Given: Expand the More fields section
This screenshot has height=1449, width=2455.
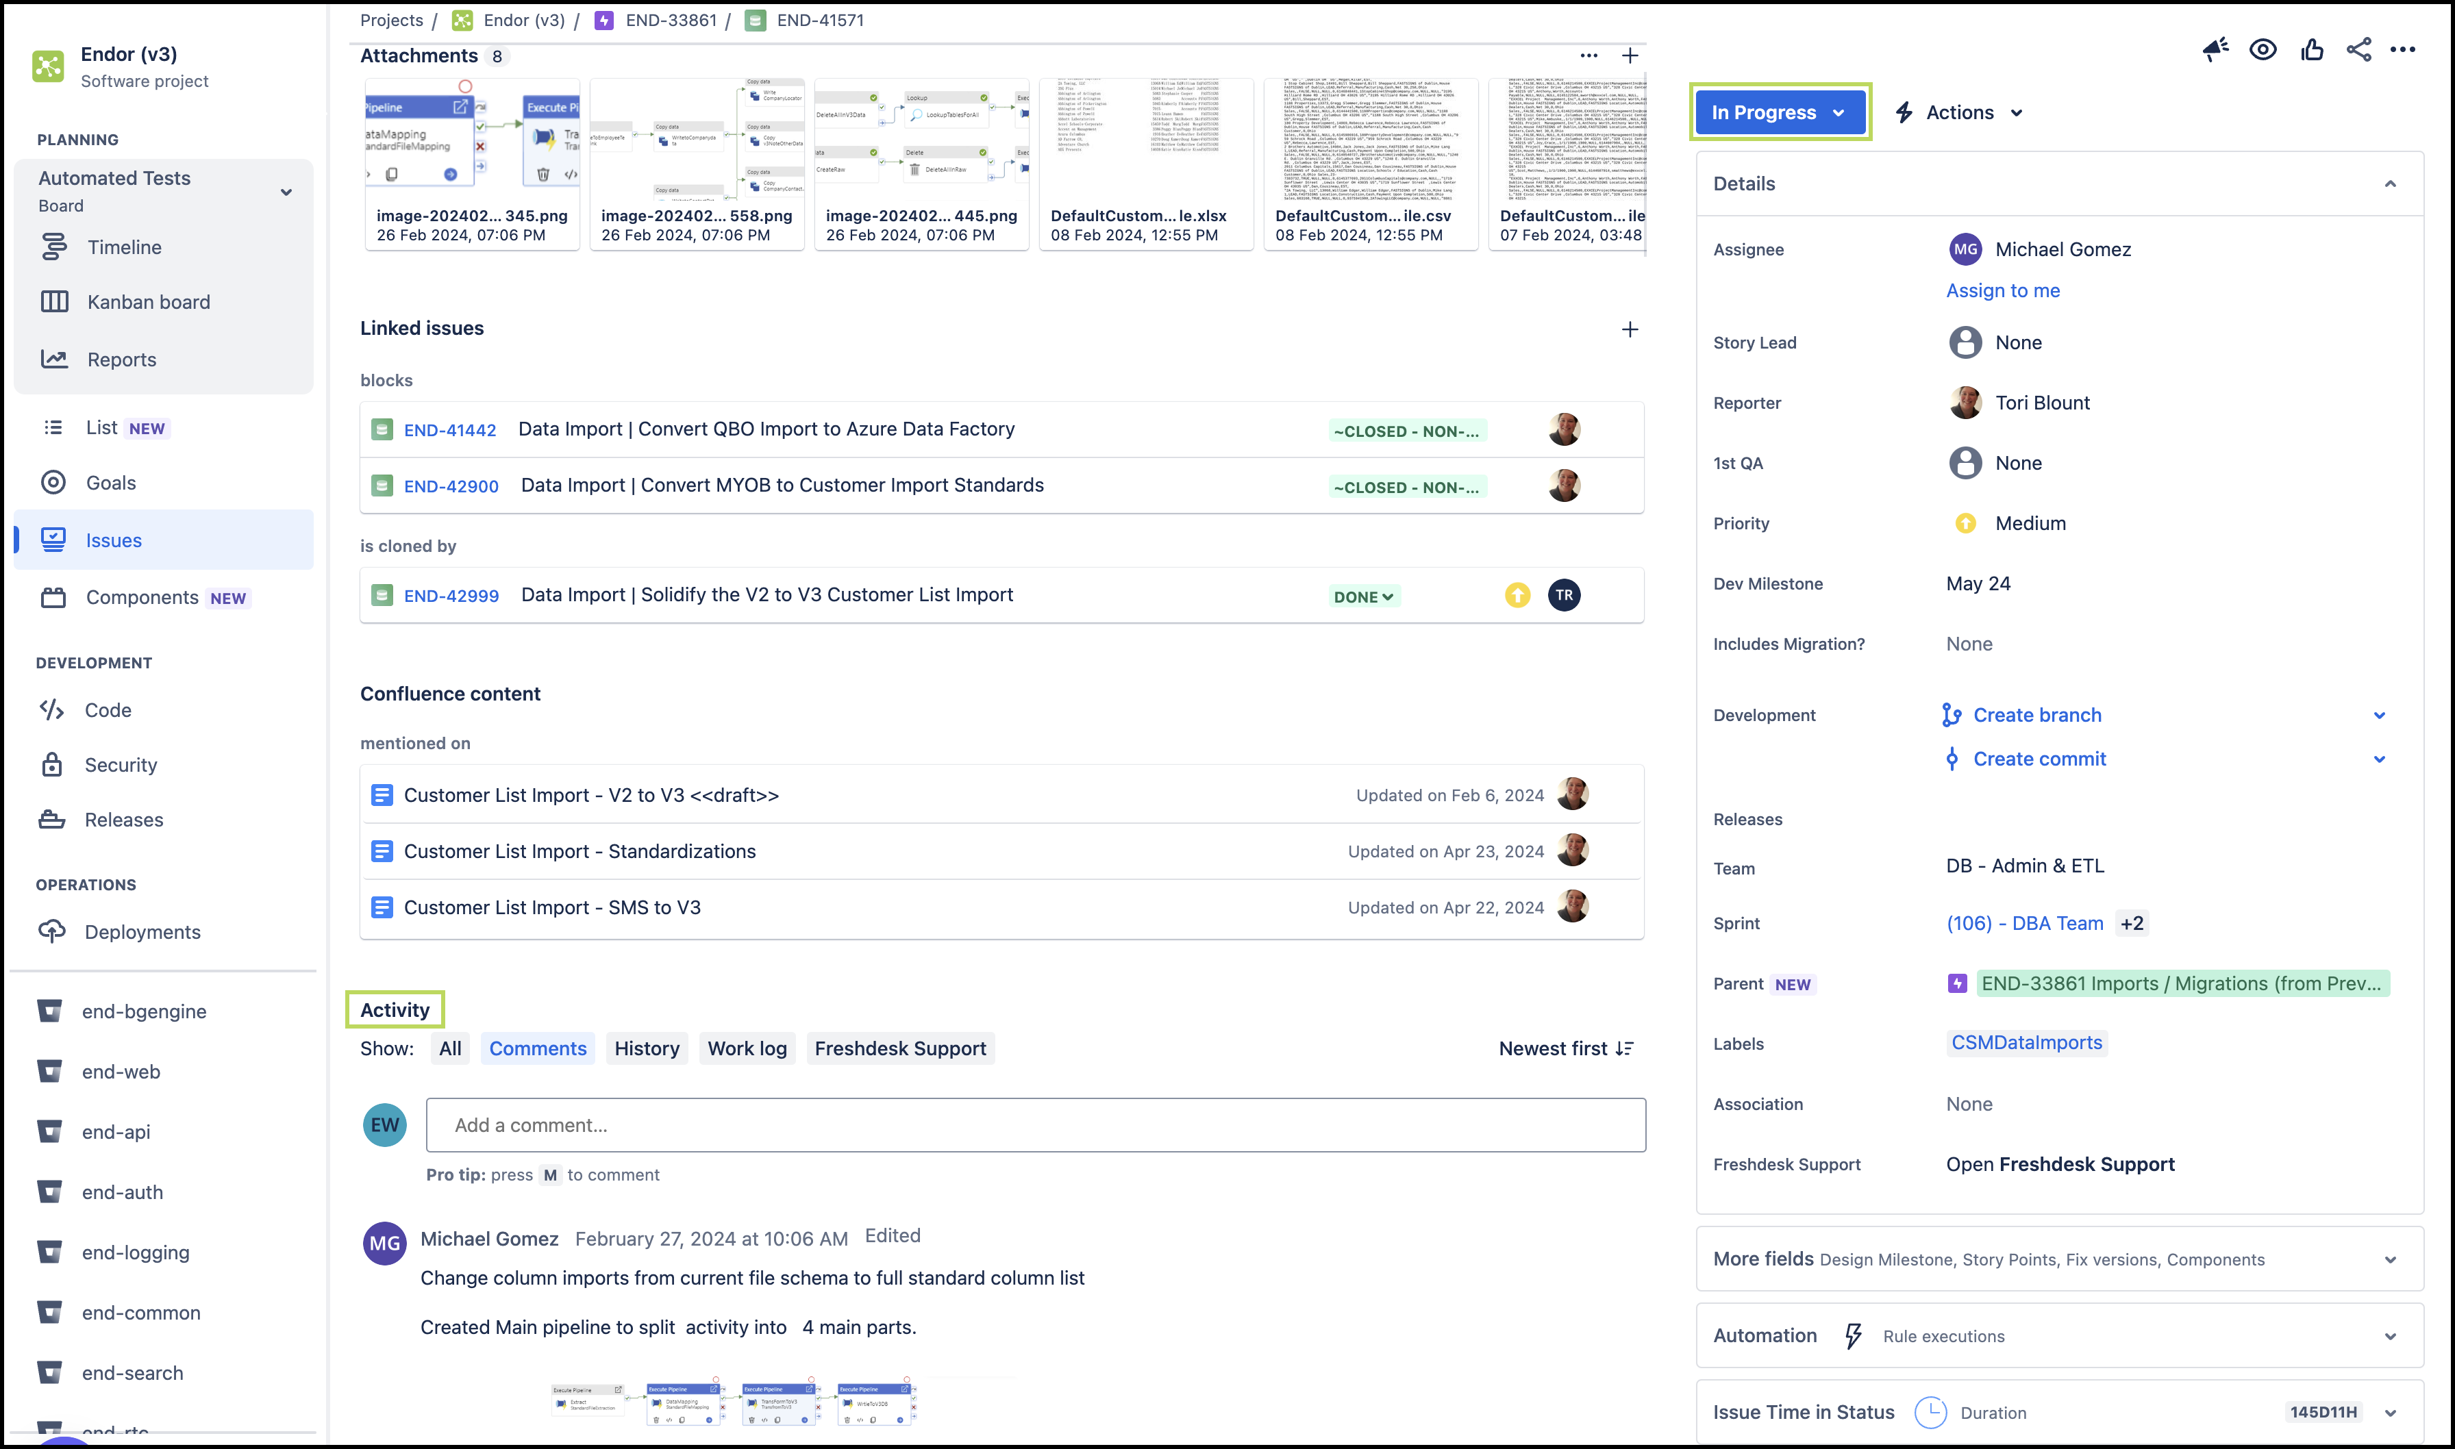Looking at the screenshot, I should point(2389,1259).
